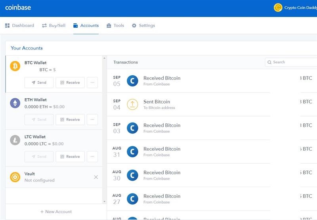Click Coinbase icon on Sep 05 transaction
This screenshot has height=220, width=317.
pos(132,81)
